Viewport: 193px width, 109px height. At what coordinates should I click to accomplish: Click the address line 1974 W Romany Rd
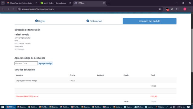(22, 38)
